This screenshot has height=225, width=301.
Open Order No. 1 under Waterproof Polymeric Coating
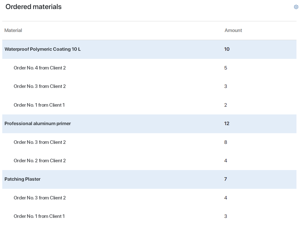[x=39, y=105]
